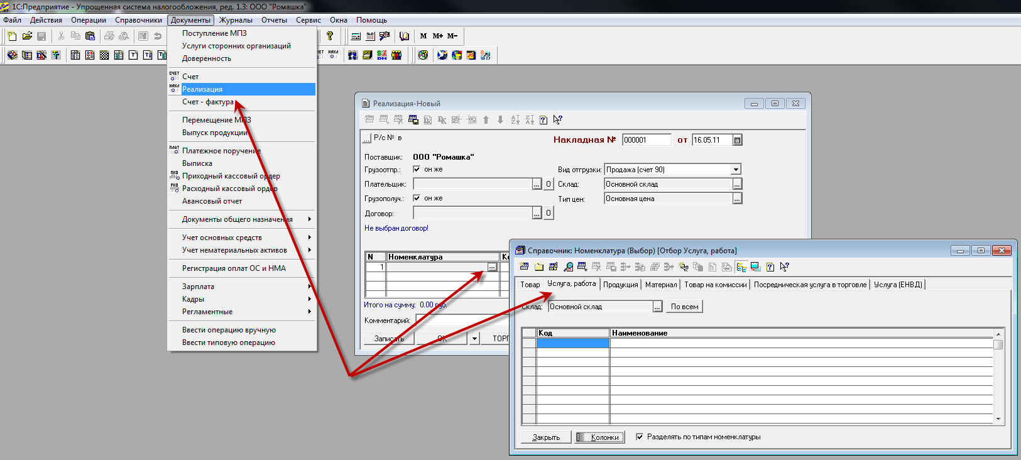Click the 'По всем' button
Screen dimensions: 1021x460
(684, 307)
